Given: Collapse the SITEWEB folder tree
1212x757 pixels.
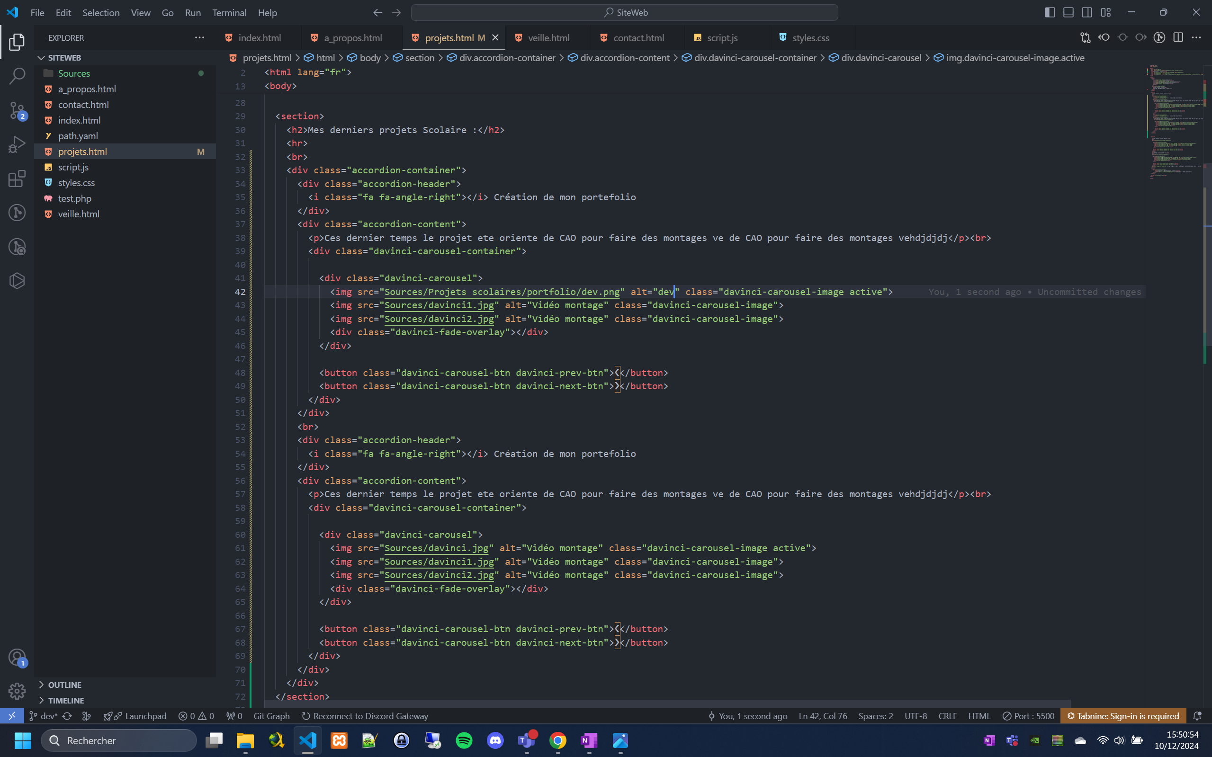Looking at the screenshot, I should (64, 58).
